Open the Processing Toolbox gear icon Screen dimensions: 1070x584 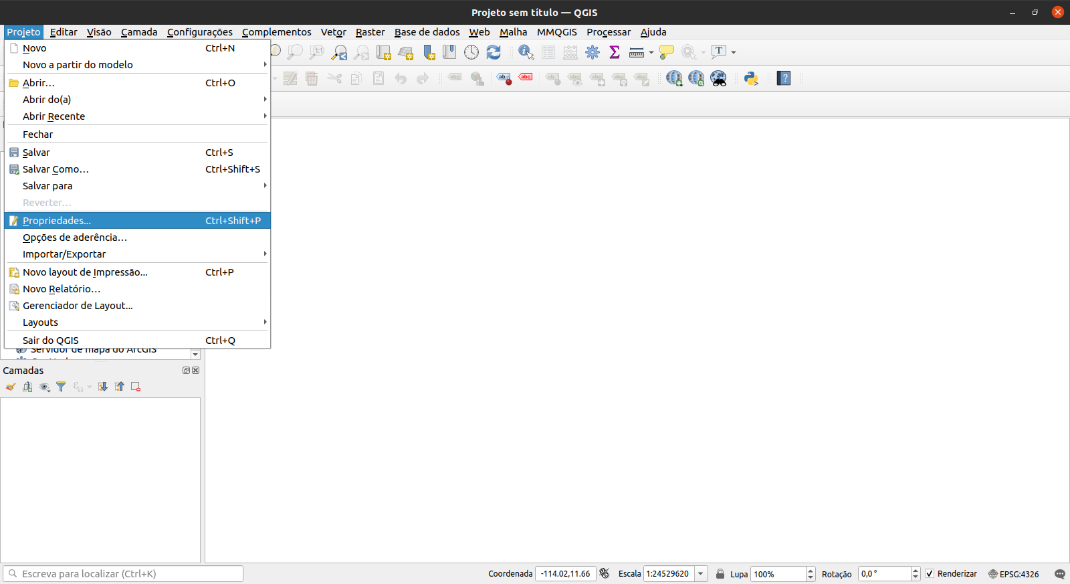click(x=593, y=52)
